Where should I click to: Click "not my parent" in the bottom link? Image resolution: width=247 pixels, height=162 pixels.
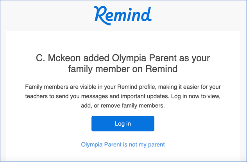(147, 144)
